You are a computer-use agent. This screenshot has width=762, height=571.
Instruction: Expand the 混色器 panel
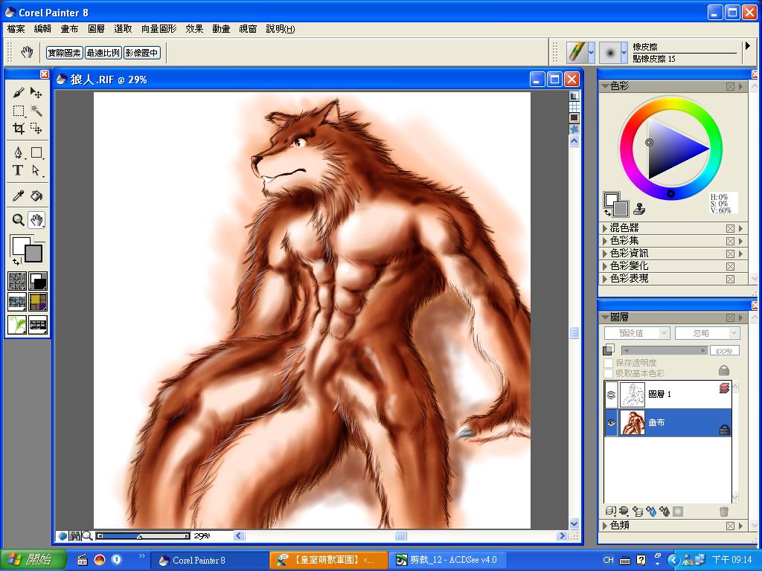(604, 228)
